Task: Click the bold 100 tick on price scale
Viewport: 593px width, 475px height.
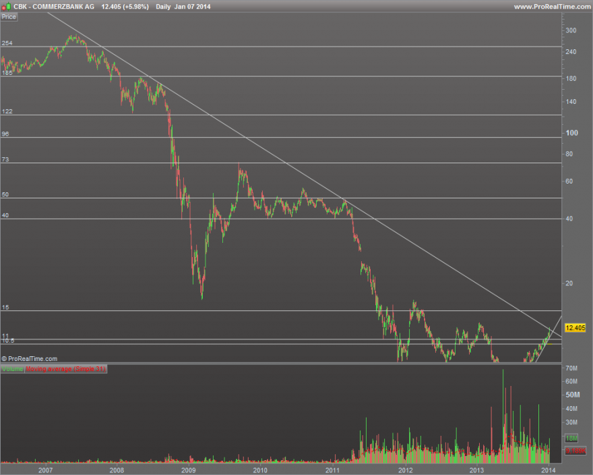Action: click(572, 133)
